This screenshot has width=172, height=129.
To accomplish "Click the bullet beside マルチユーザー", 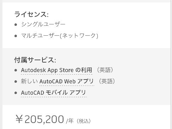I will tap(16, 36).
